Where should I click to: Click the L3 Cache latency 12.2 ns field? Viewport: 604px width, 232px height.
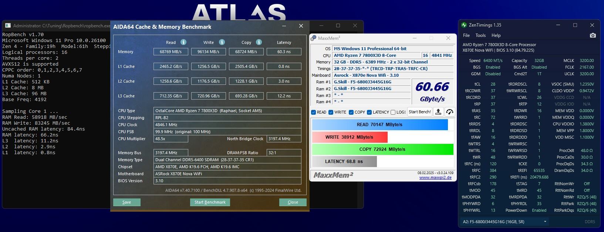click(x=284, y=96)
